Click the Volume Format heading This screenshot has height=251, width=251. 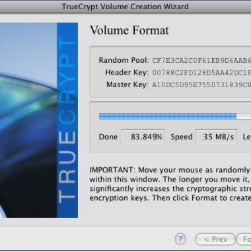click(x=129, y=30)
